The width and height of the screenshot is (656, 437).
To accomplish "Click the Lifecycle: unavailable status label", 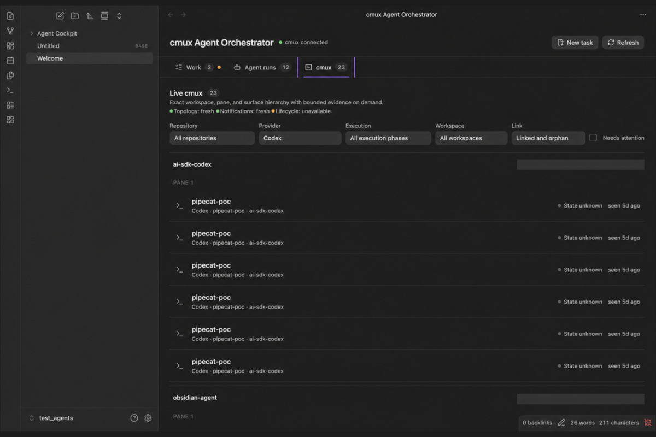I will (301, 111).
